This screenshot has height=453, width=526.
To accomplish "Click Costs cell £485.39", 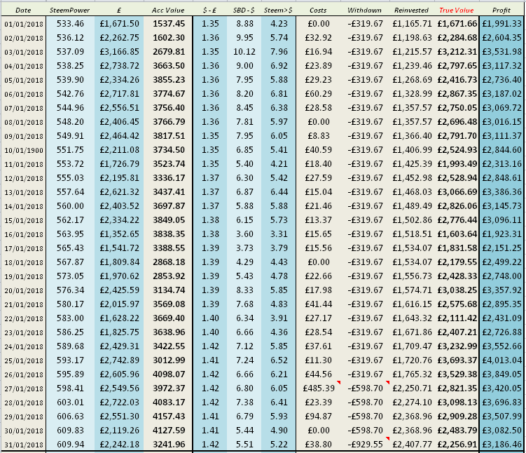I will point(319,388).
